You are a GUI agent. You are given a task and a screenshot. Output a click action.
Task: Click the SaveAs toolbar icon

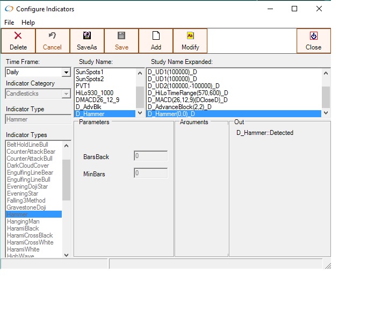point(87,36)
